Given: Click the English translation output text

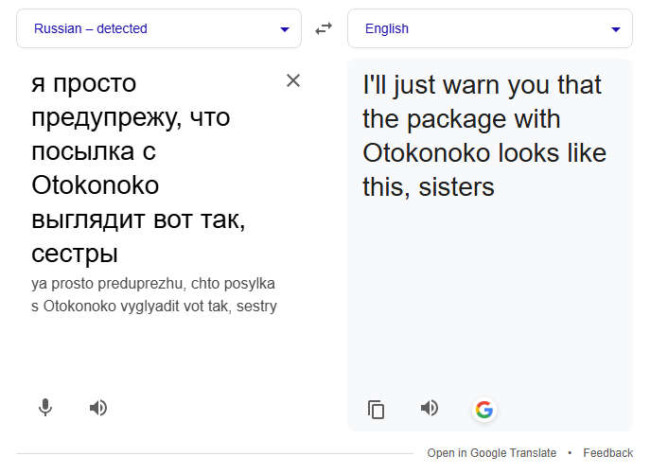Looking at the screenshot, I should 484,136.
